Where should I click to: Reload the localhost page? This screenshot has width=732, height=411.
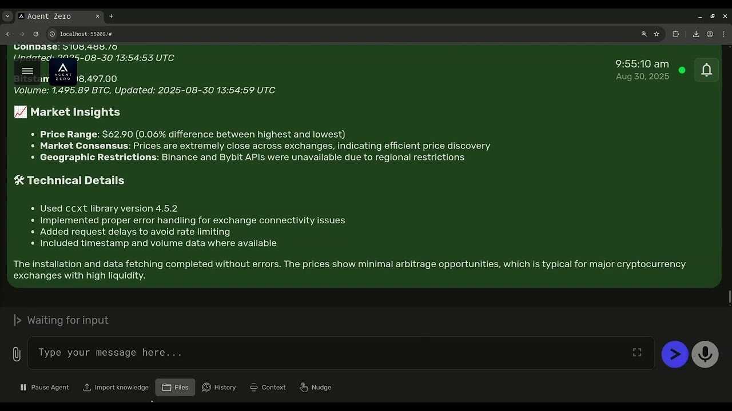[x=35, y=34]
